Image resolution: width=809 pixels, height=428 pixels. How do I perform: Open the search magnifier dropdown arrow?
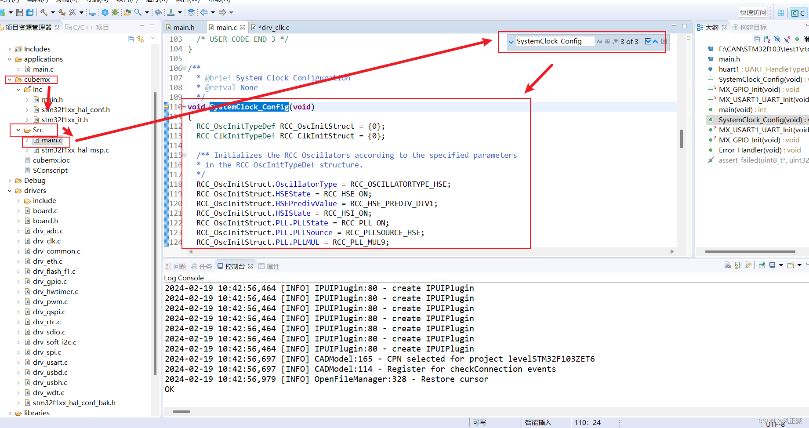[147, 12]
